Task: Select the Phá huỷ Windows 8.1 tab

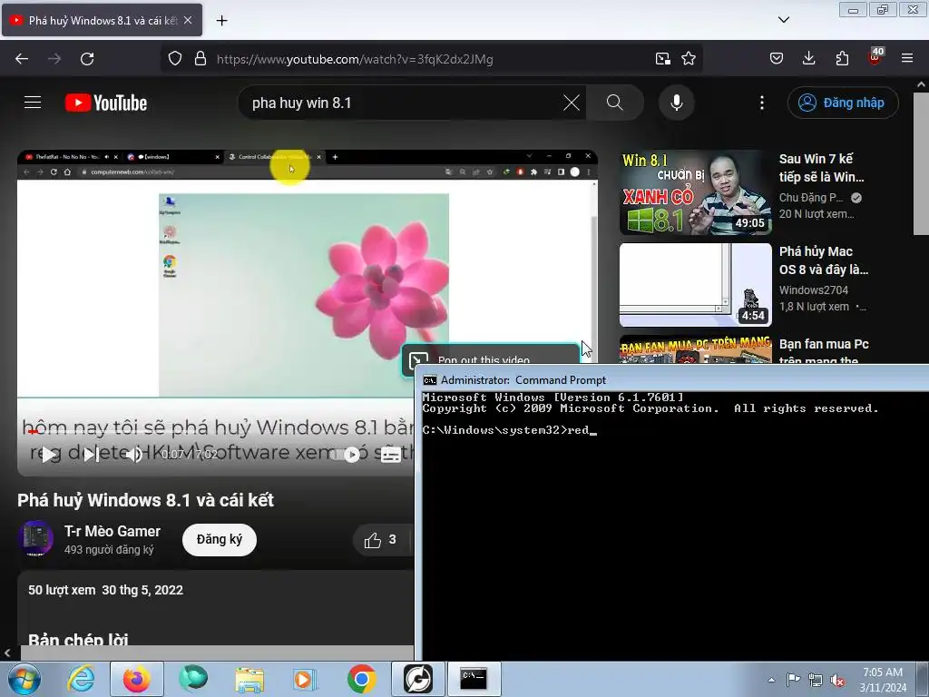Action: [x=102, y=20]
